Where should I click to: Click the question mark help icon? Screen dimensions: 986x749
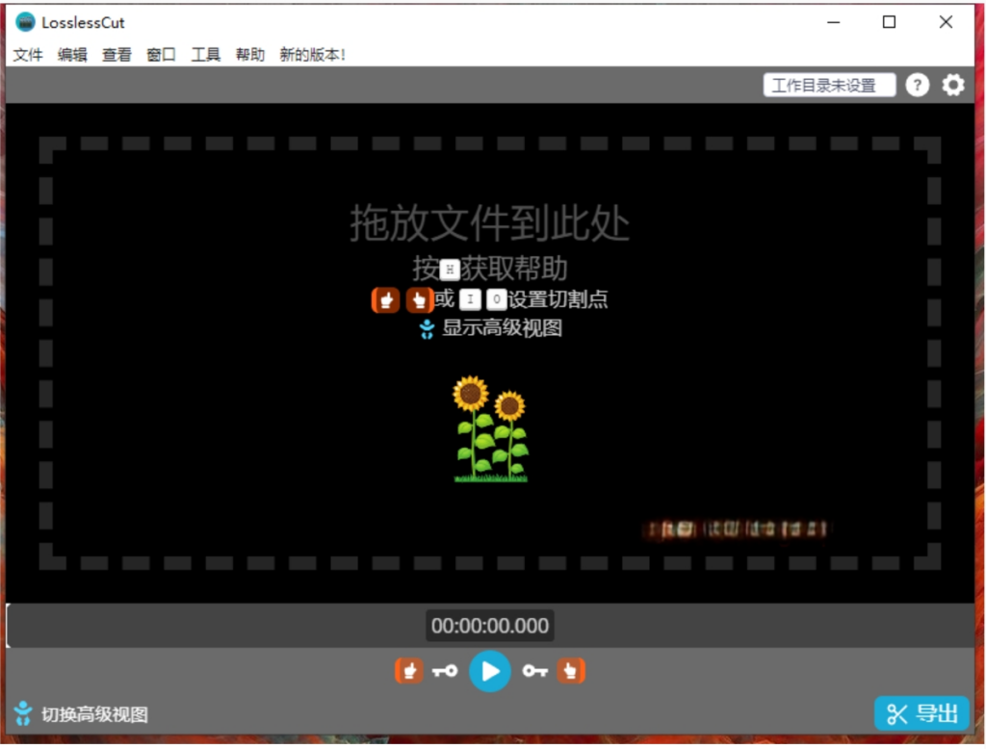(918, 86)
